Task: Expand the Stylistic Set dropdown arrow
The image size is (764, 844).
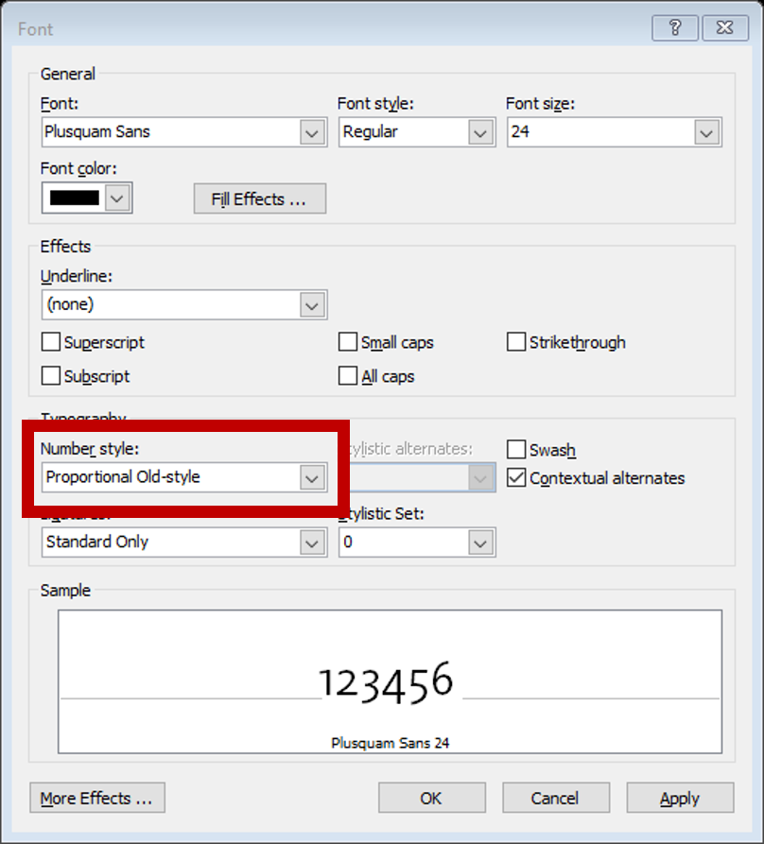Action: [480, 543]
